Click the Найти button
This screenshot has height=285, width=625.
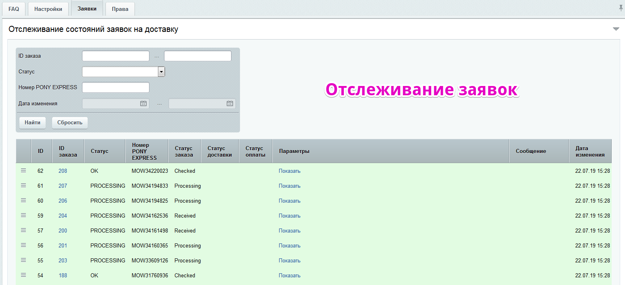coord(32,122)
